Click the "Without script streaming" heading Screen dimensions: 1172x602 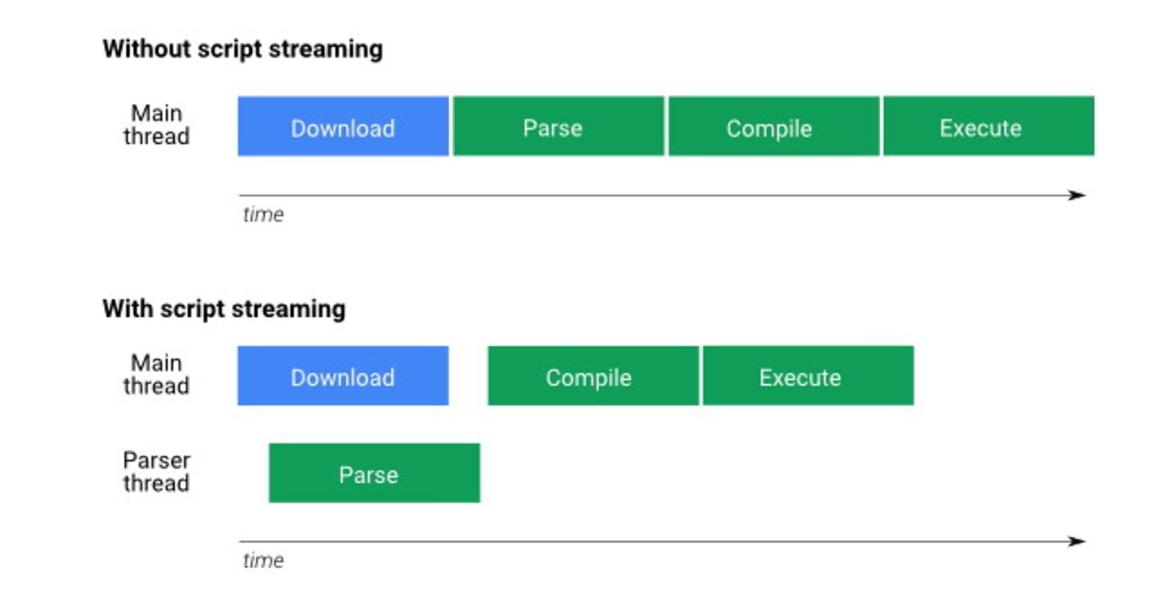[x=242, y=49]
